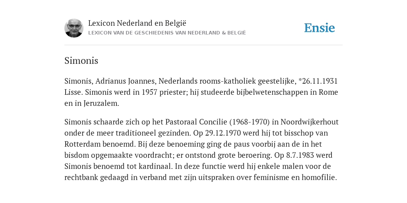Click the place name Noordwijkerhout
407x203 pixels.
click(x=309, y=122)
